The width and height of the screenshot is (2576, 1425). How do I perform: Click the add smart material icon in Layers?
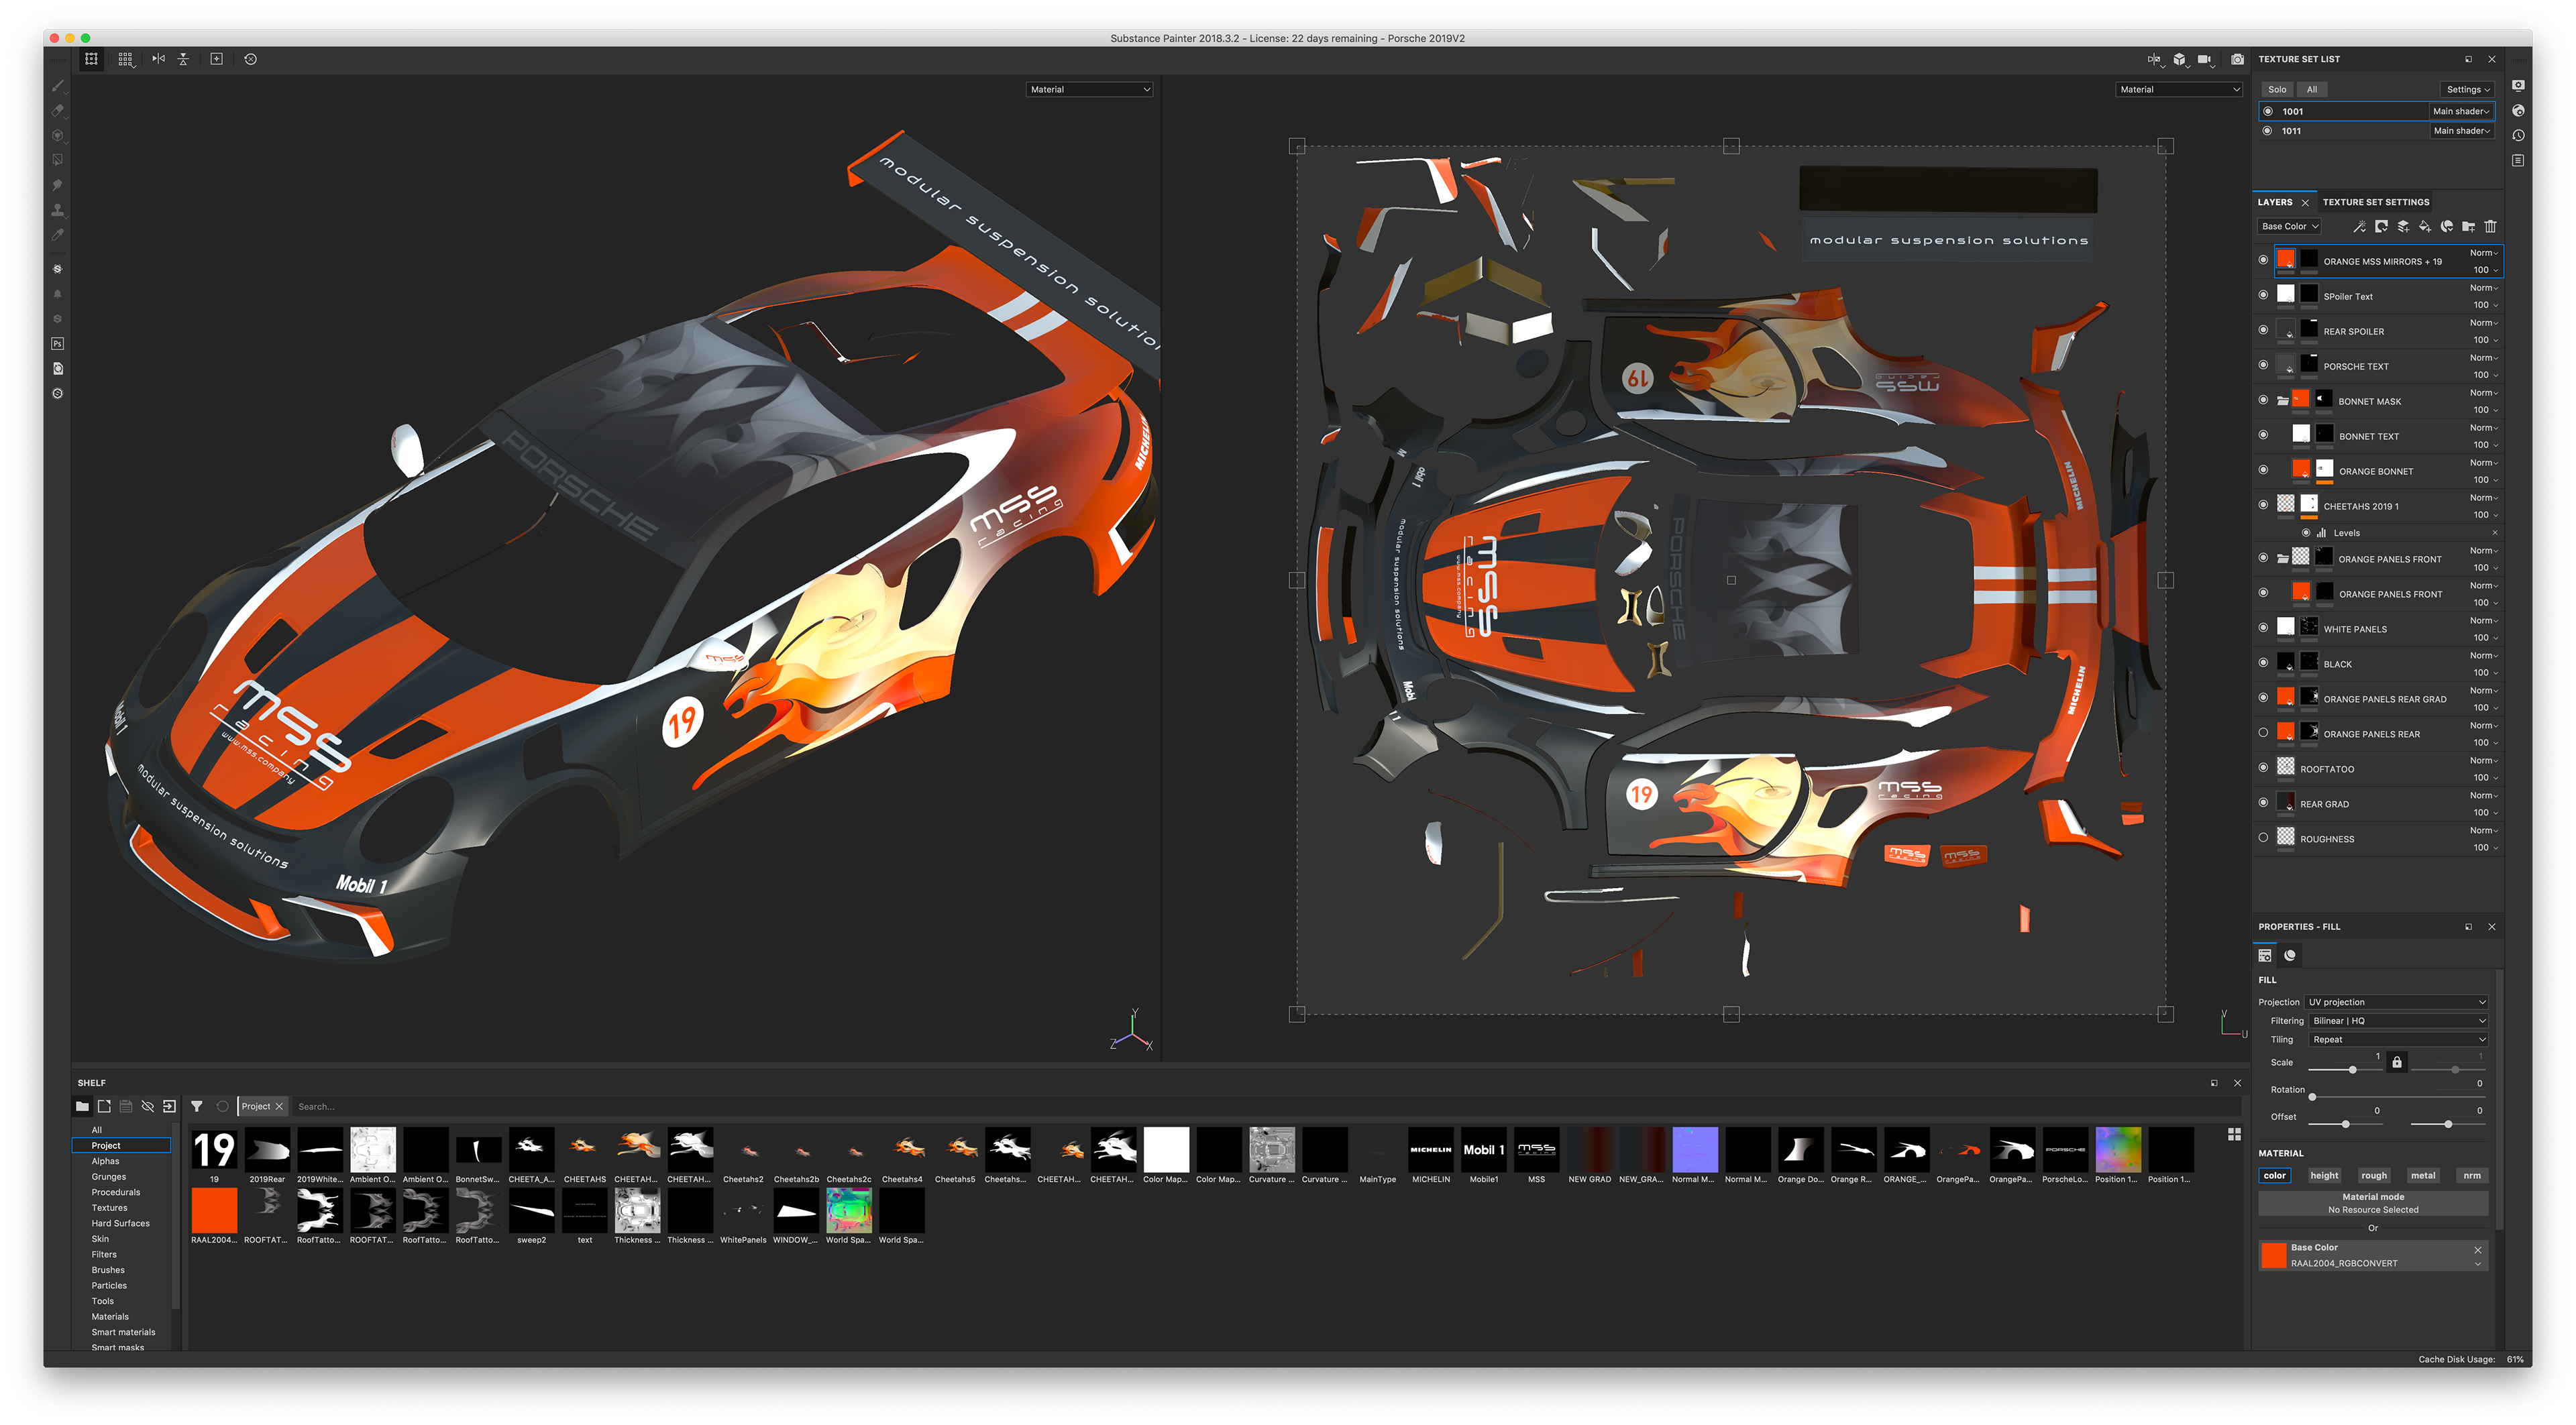2447,227
